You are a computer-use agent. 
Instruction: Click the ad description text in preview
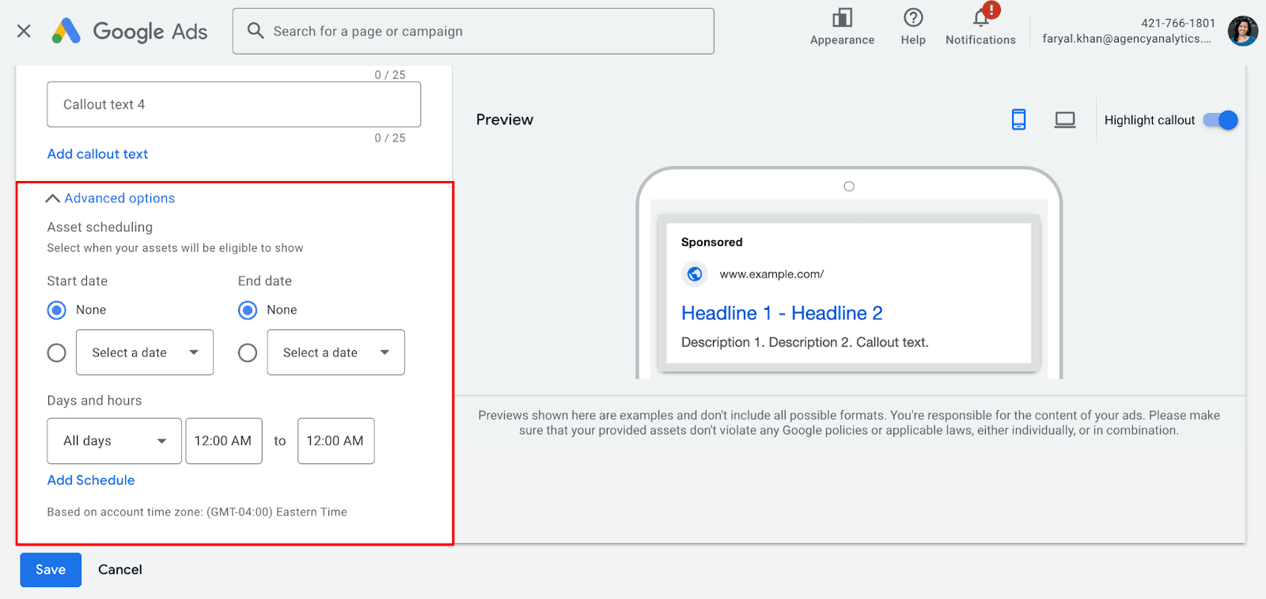pos(805,342)
